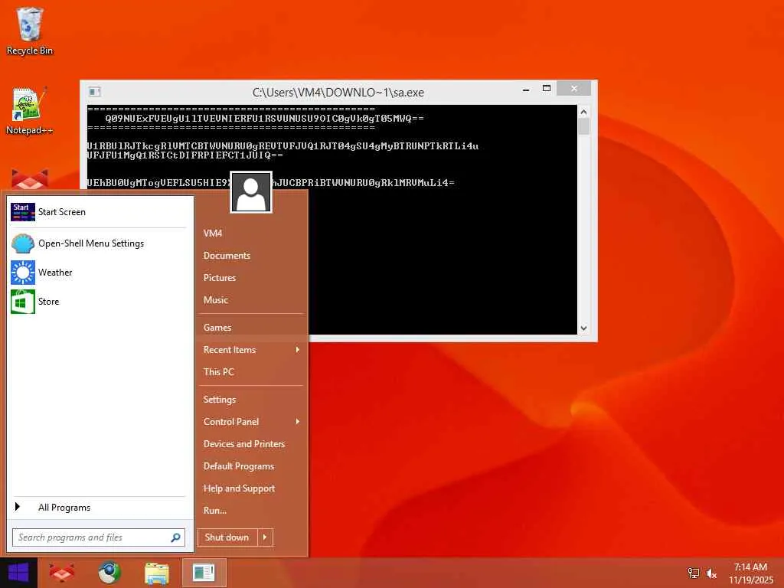Click console line starting UFJFU1MgQ1RS
The height and width of the screenshot is (588, 784).
185,155
